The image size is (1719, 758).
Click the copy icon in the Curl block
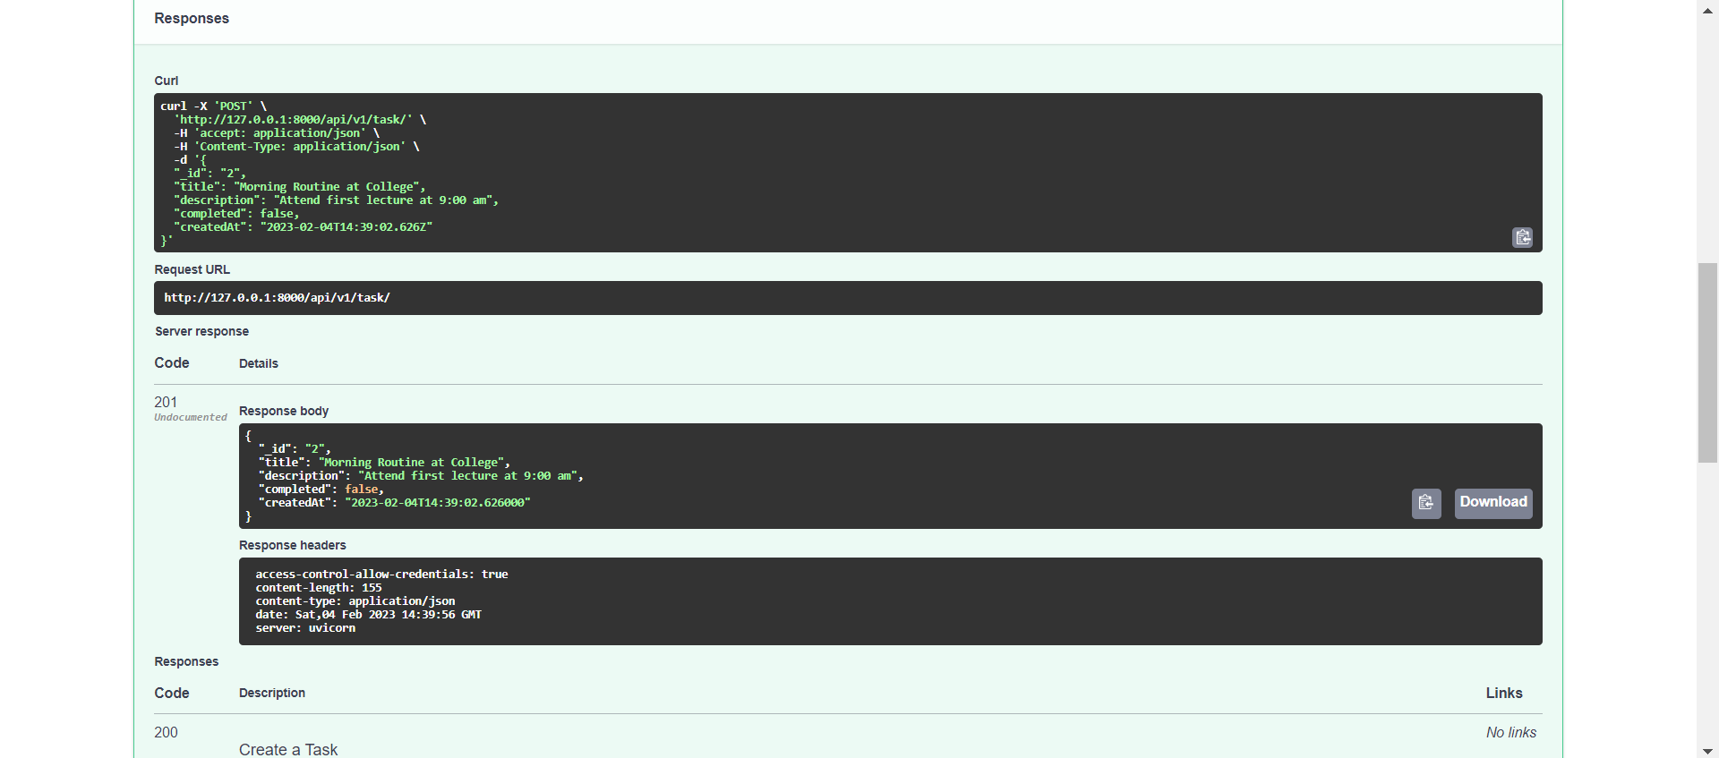1522,237
